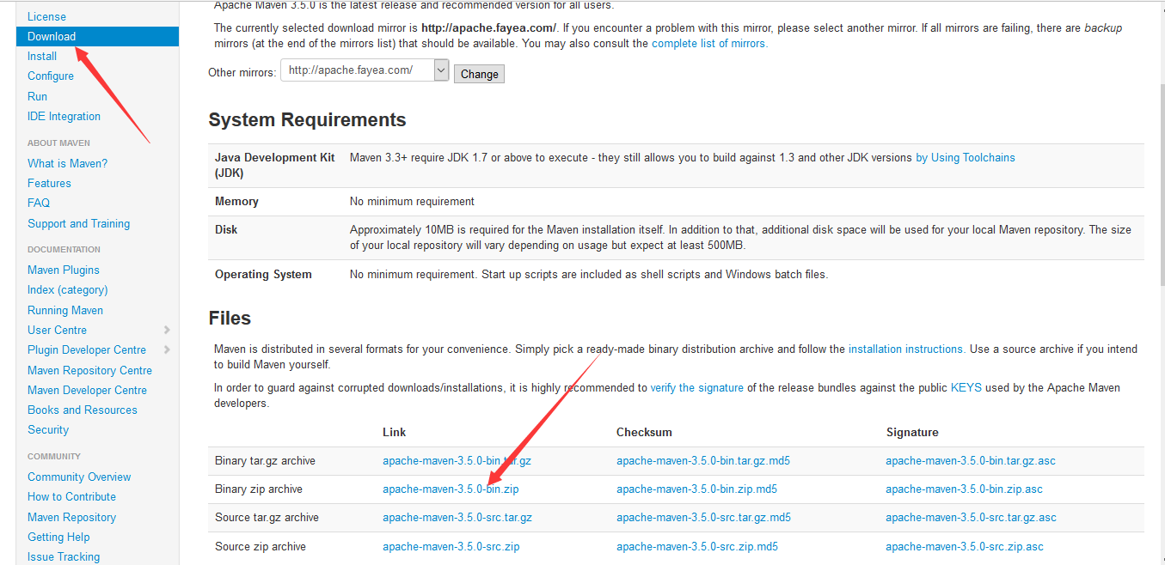Go to the Install page
The image size is (1165, 565).
(42, 56)
